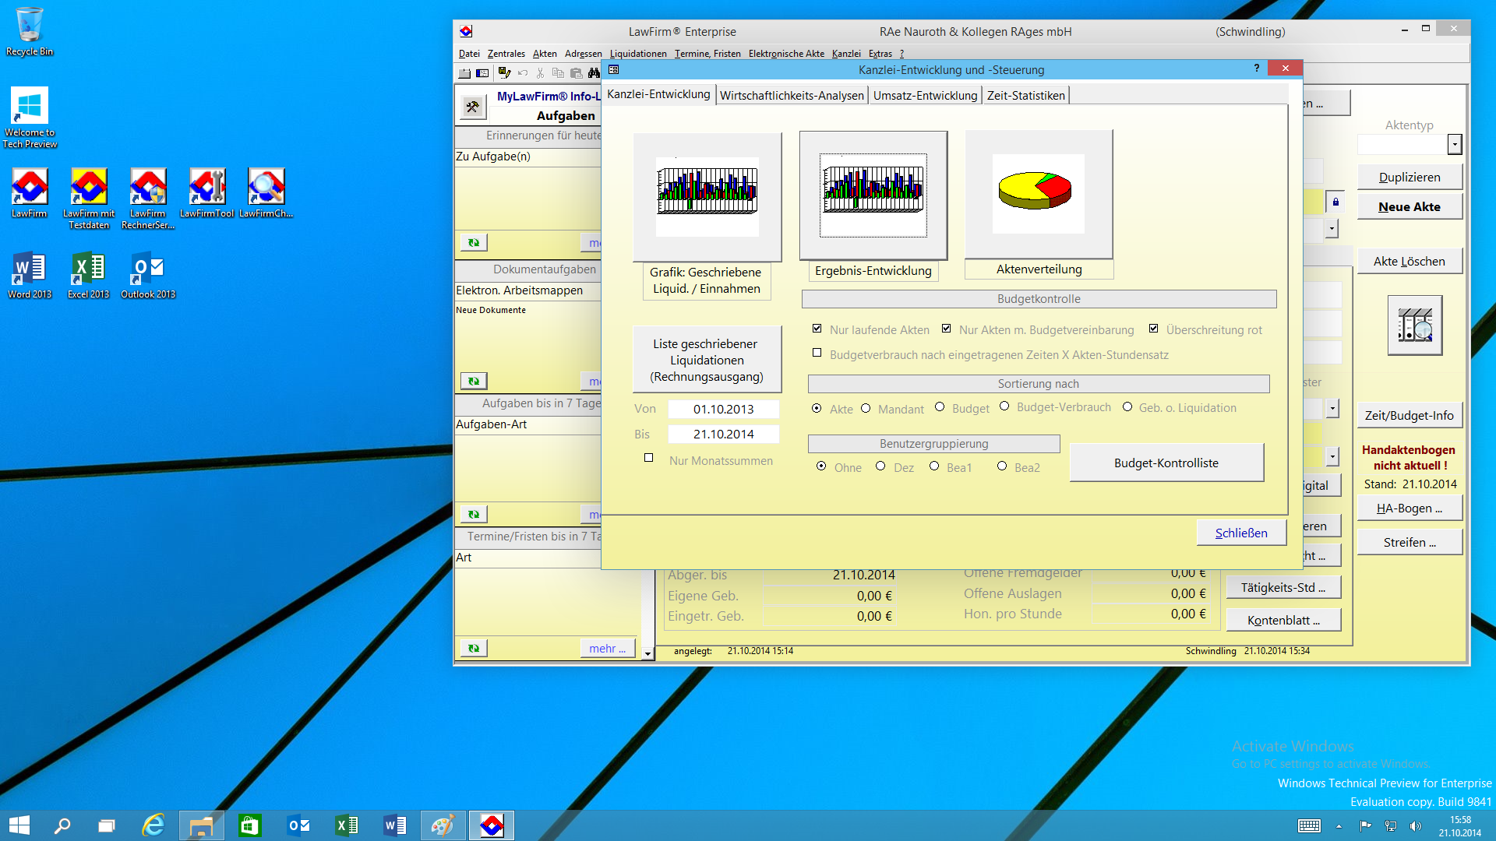Click the small lock icon button

(x=1335, y=202)
